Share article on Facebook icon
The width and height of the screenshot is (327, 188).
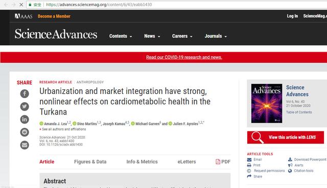(x=25, y=93)
